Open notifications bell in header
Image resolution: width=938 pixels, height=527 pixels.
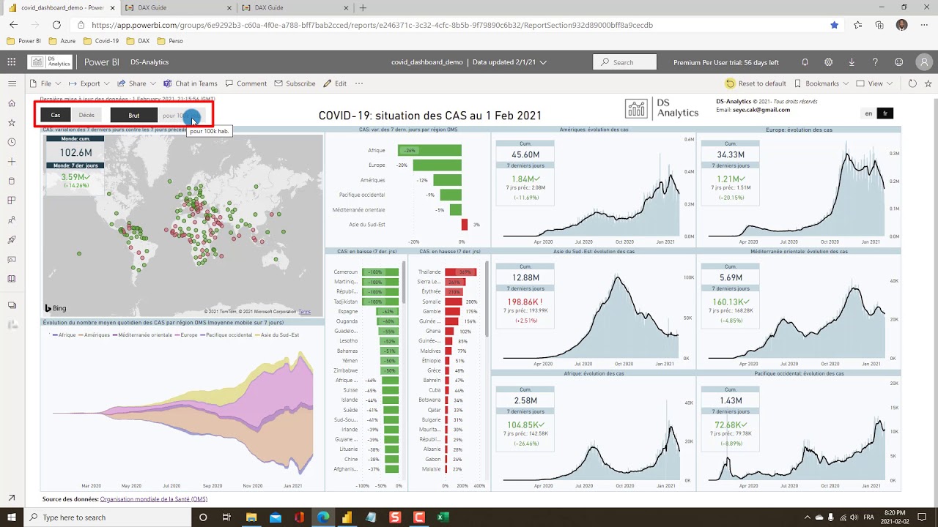click(805, 62)
